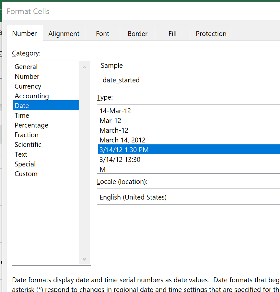Select the Special category

tap(46, 164)
